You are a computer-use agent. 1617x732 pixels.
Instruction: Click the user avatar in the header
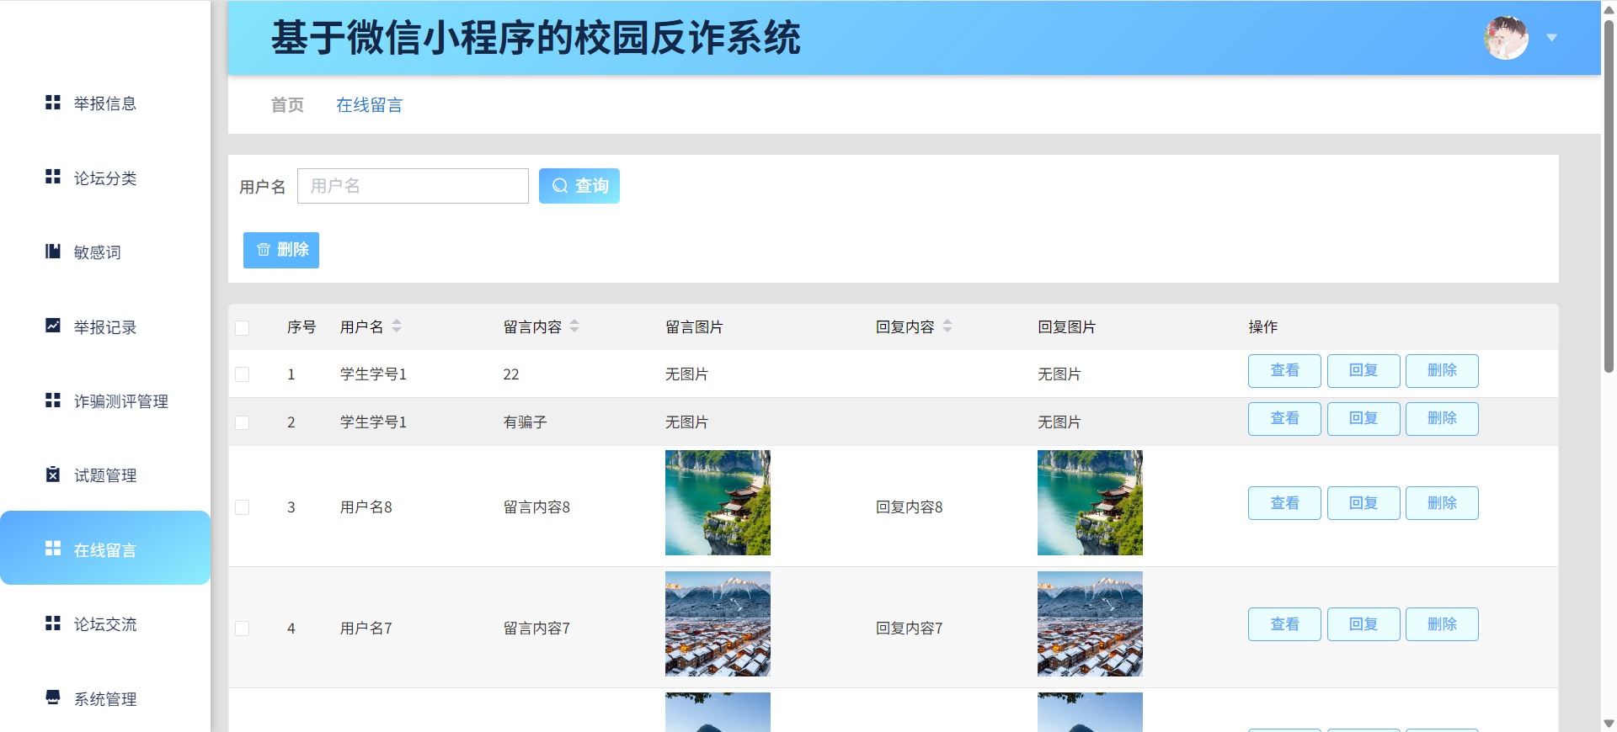coord(1506,38)
